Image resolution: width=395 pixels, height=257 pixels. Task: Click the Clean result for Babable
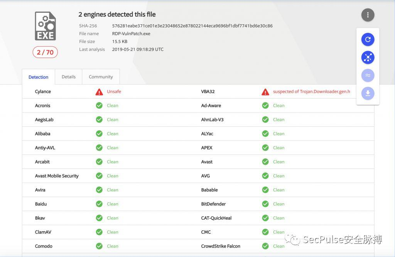(x=279, y=190)
